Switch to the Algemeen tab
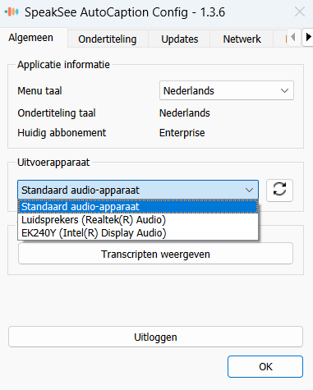313x390 pixels. [x=31, y=38]
